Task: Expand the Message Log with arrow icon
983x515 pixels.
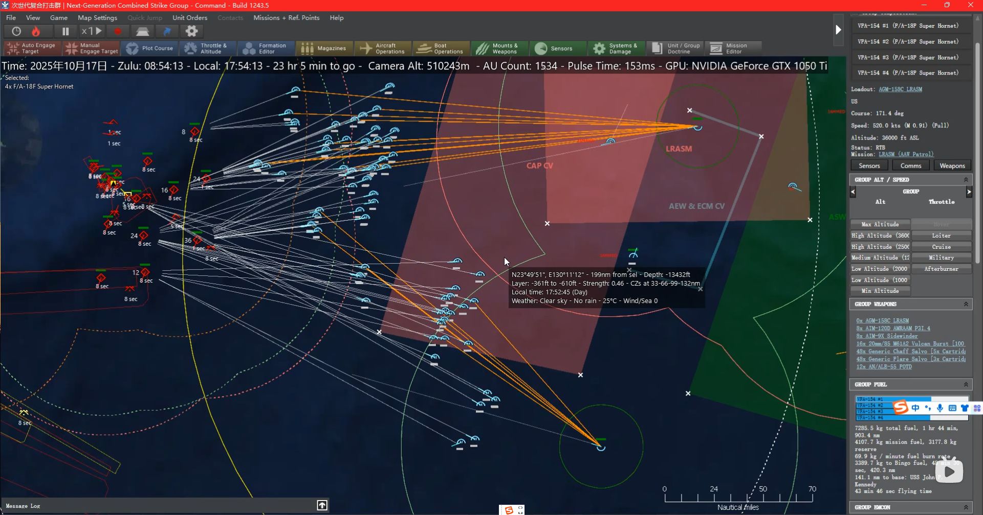Action: pyautogui.click(x=322, y=505)
